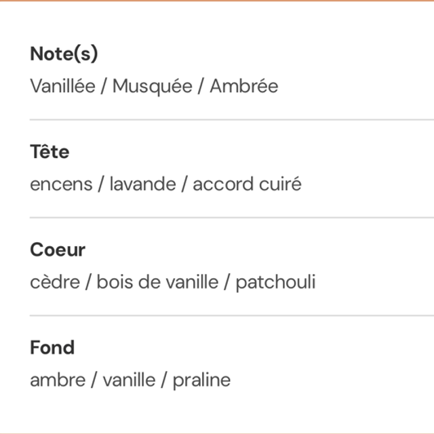
Task: Click the Fond section heading
Action: click(52, 348)
